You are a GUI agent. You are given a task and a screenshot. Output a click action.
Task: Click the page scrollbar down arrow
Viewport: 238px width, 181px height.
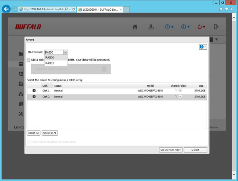coord(234,174)
